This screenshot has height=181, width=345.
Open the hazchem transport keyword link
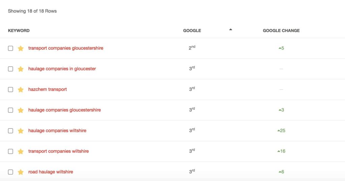[48, 89]
